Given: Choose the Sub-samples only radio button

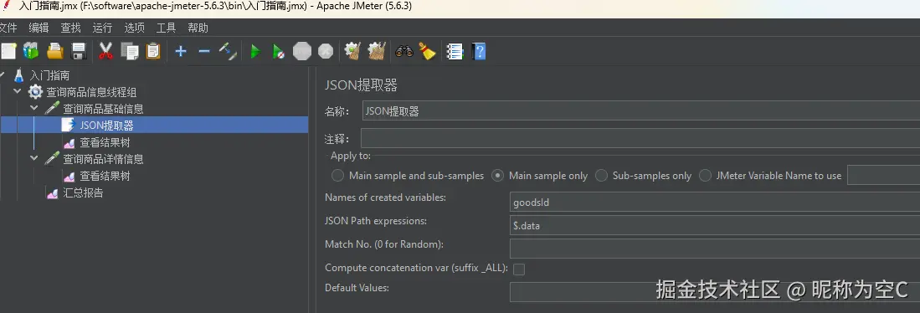Looking at the screenshot, I should click(x=601, y=175).
